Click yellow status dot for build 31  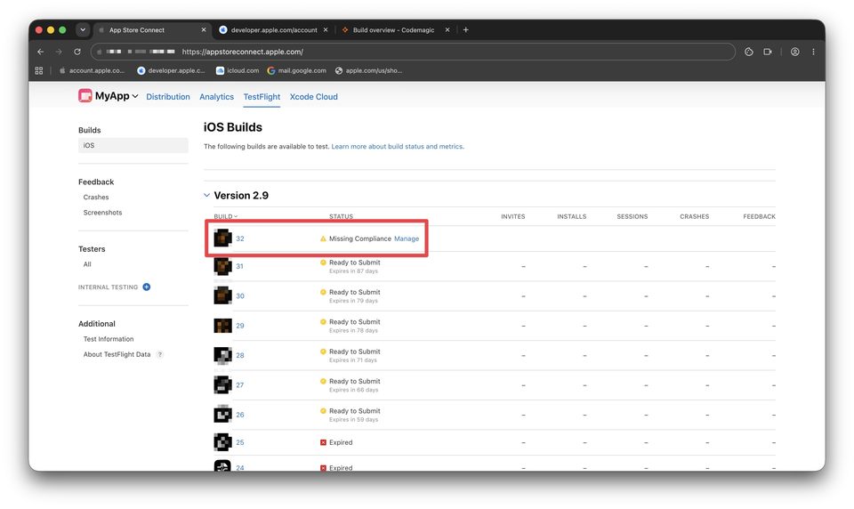point(323,263)
